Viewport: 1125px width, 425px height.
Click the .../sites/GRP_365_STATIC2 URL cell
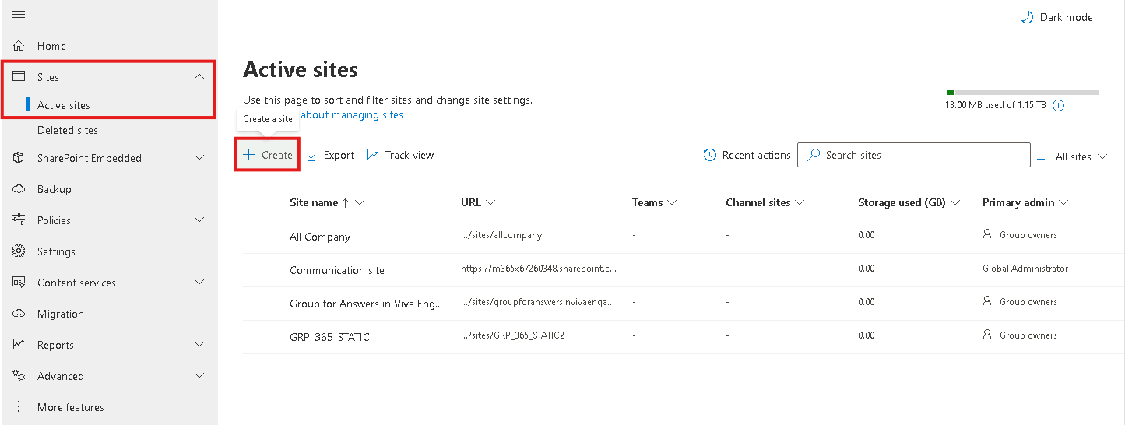(512, 335)
